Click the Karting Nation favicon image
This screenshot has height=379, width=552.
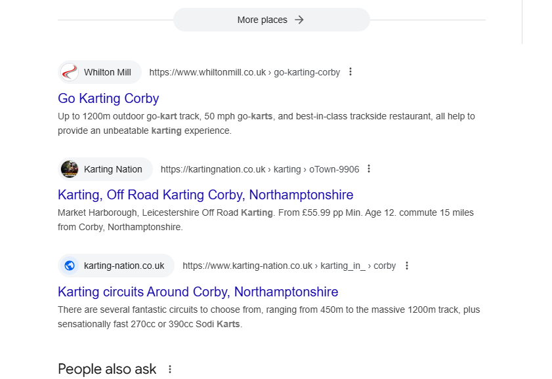point(70,169)
